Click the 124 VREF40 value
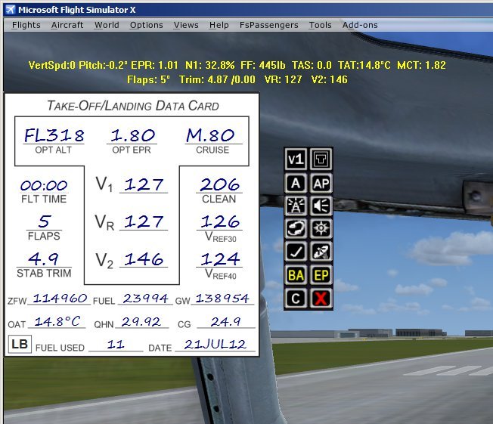493x424 pixels. tap(220, 259)
